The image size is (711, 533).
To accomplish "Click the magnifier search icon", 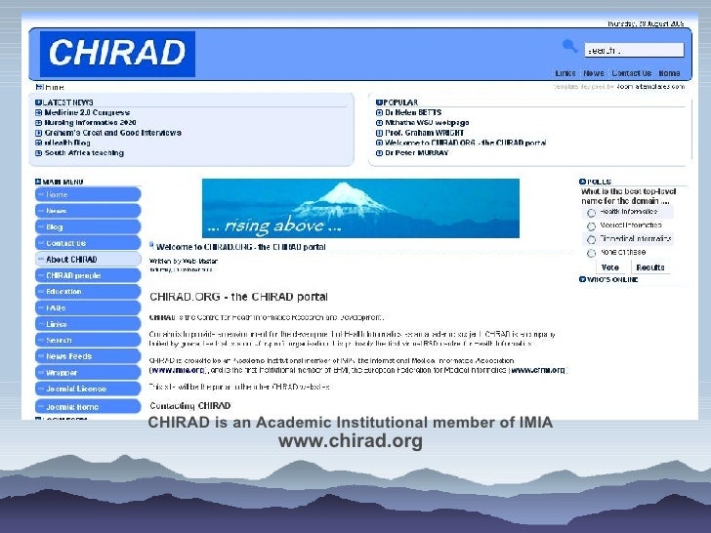I will tap(569, 46).
